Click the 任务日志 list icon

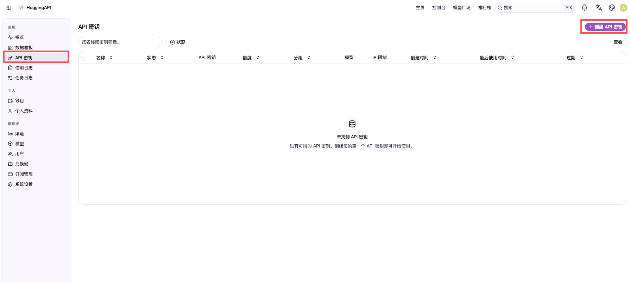pos(10,78)
